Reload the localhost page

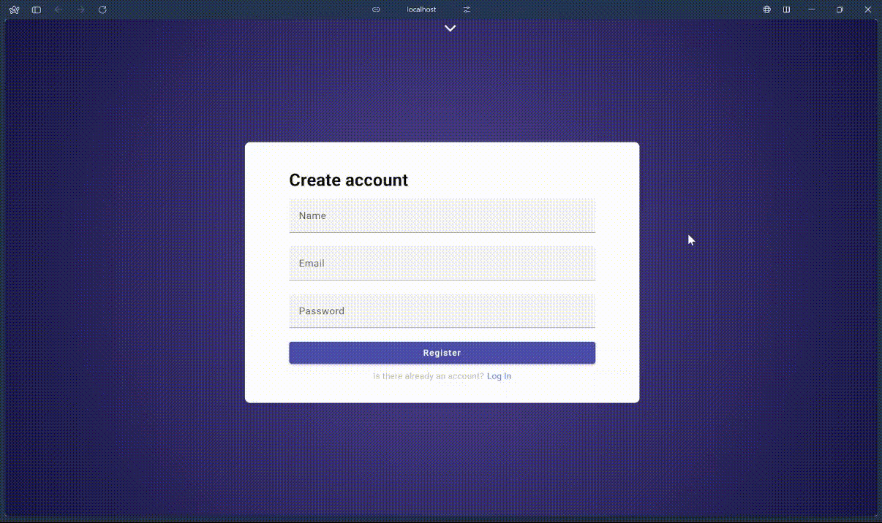pos(102,9)
